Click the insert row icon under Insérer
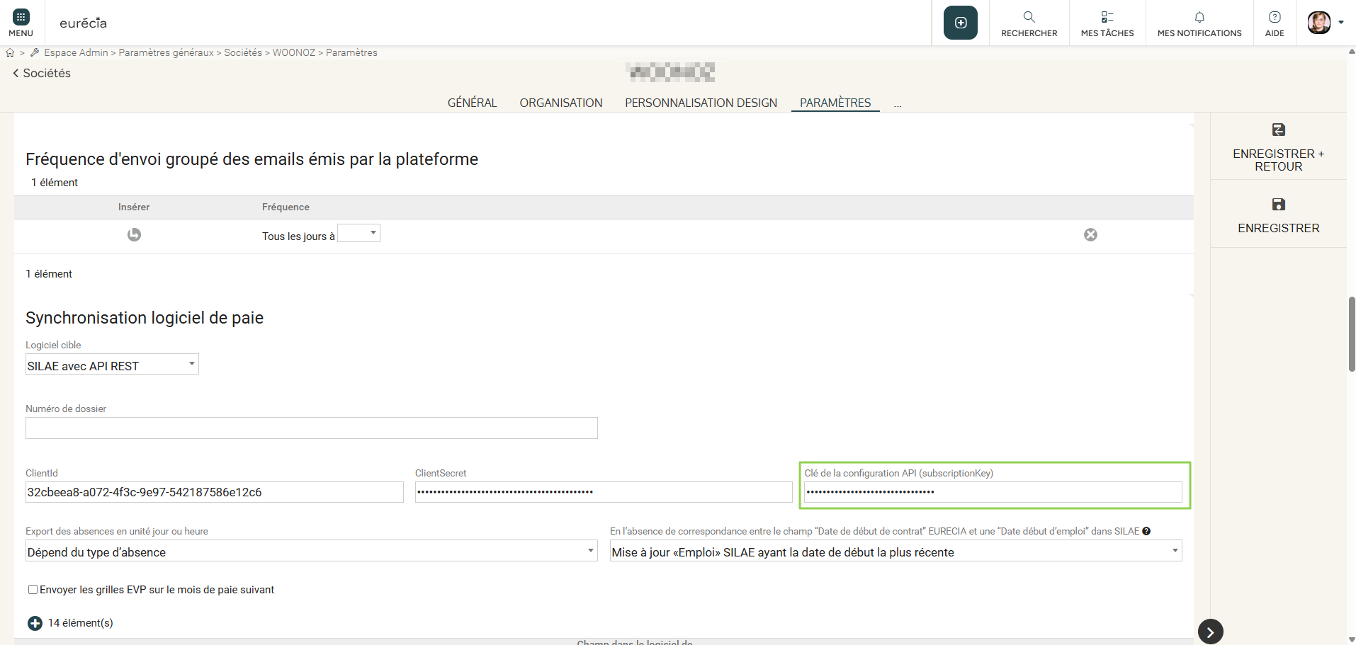 (x=134, y=234)
